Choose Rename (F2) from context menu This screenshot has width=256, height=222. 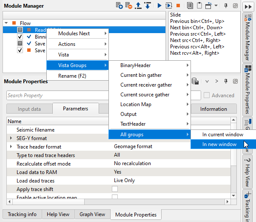coord(72,76)
